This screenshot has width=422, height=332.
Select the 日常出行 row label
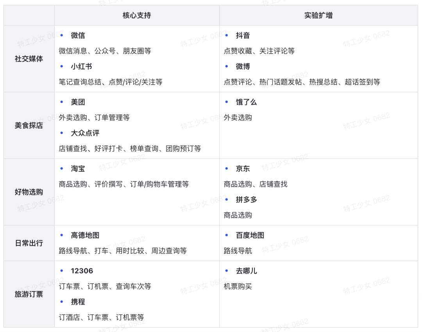pyautogui.click(x=29, y=243)
